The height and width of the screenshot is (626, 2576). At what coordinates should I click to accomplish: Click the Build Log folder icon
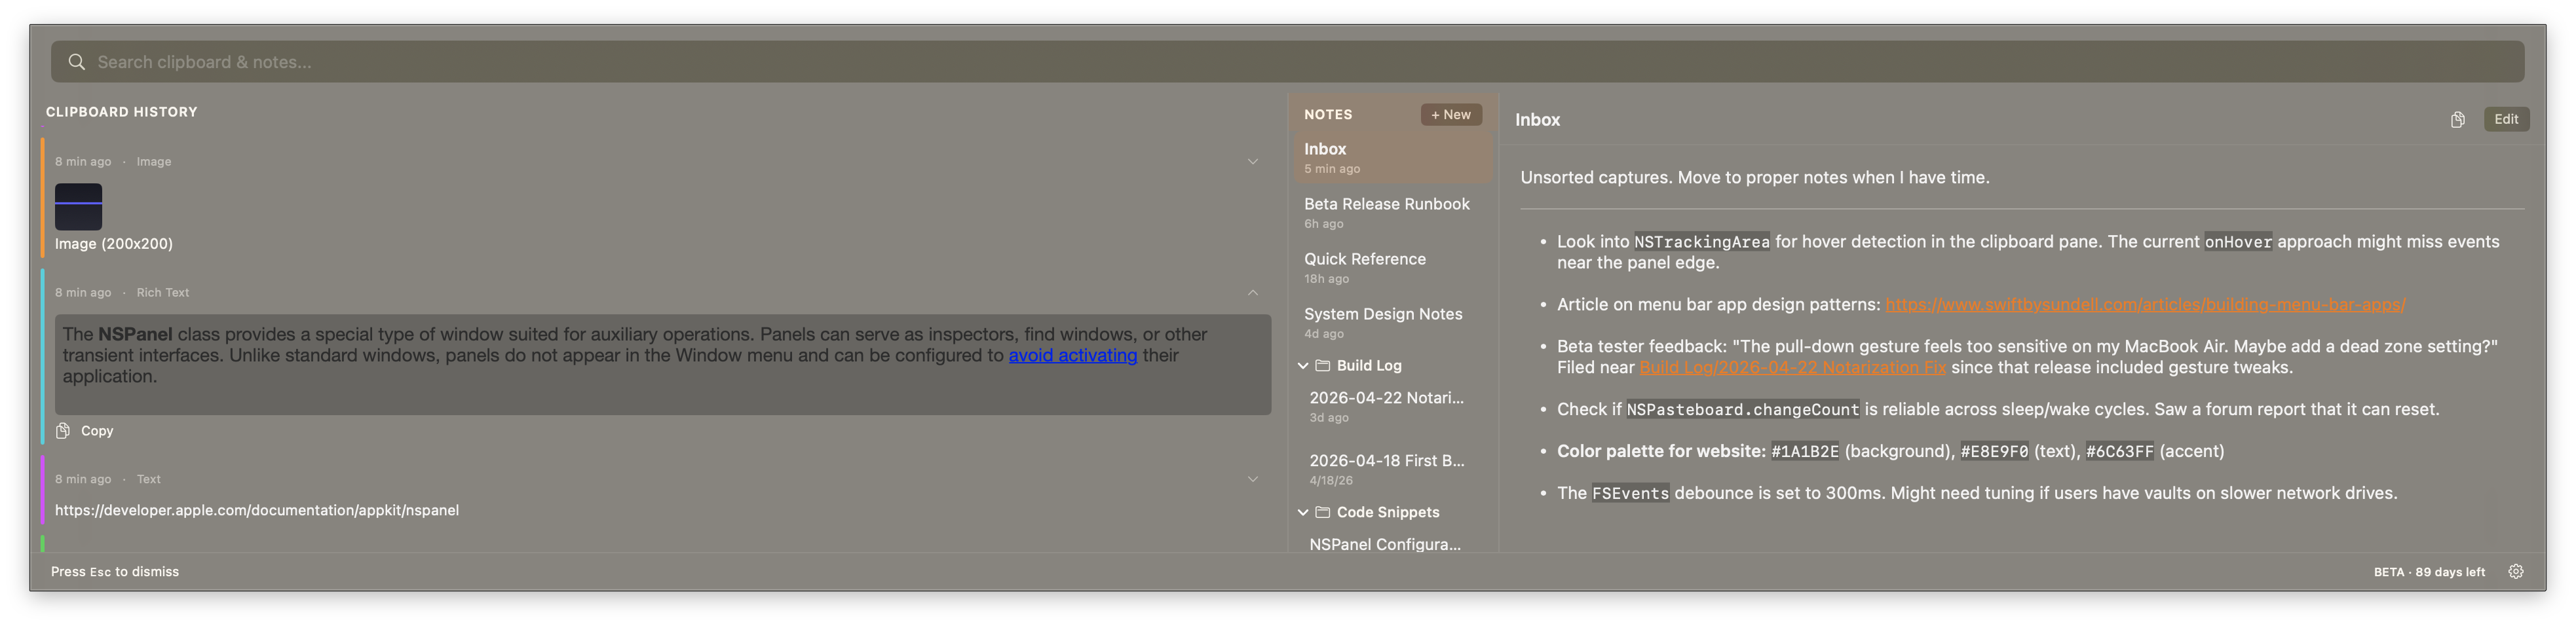click(x=1322, y=366)
